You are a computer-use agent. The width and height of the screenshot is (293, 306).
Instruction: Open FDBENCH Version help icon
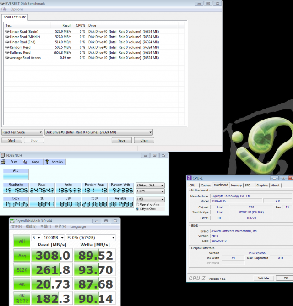click(47, 162)
